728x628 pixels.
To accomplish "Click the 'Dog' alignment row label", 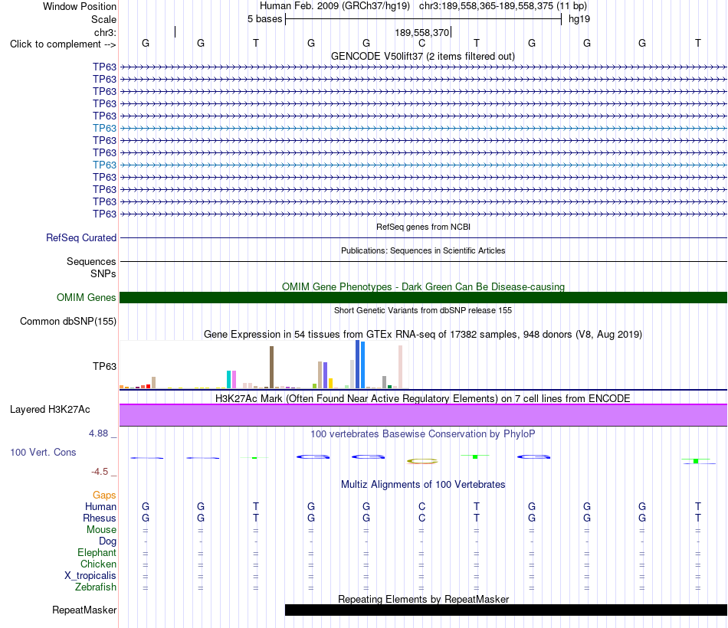I will 107,541.
